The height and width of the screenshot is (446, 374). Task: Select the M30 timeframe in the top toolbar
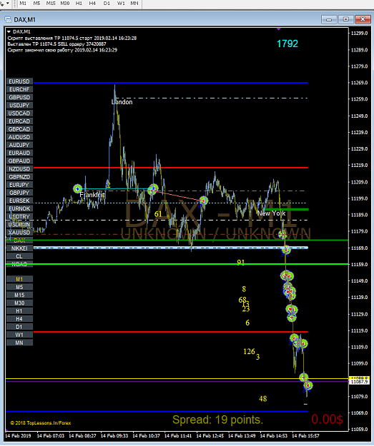[65, 4]
